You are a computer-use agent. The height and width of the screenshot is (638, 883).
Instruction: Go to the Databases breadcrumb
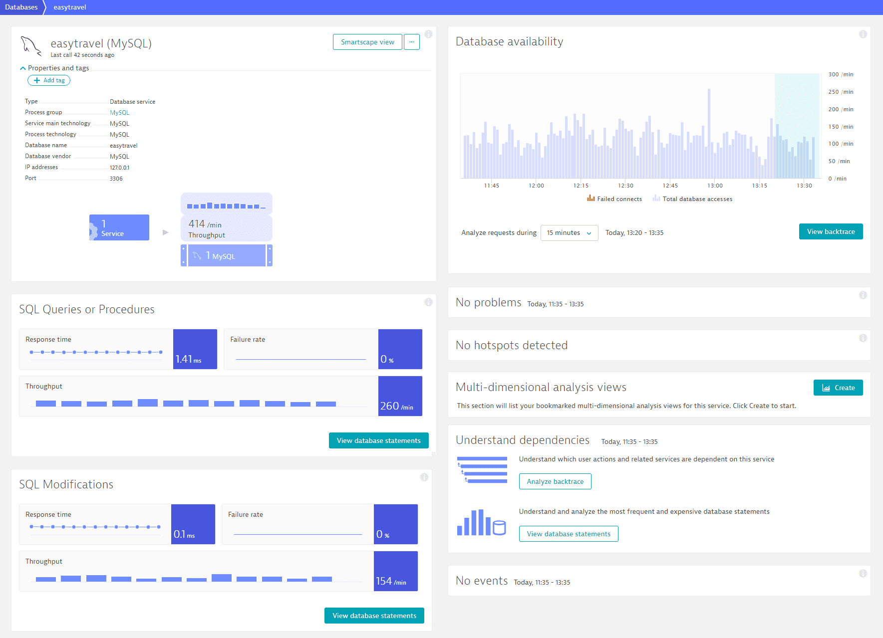(21, 7)
